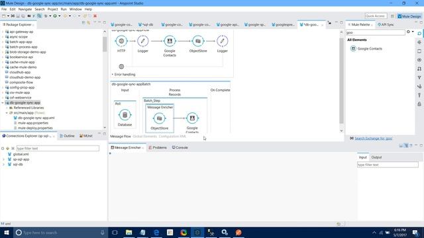Expand sp-sql-app in Connections Explorer
Viewport: 424px width, 238px height.
click(x=3, y=159)
